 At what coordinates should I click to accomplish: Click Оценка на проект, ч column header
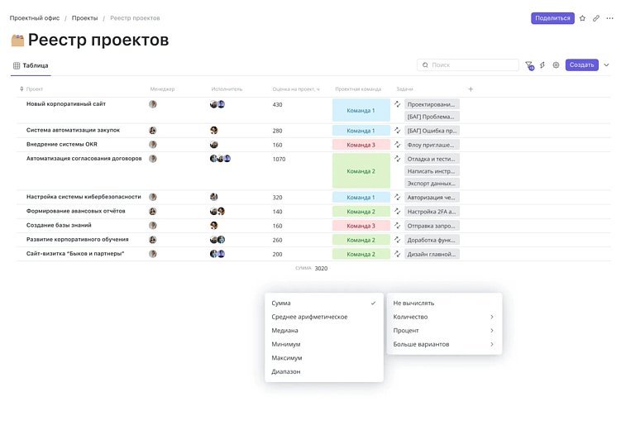coord(296,89)
